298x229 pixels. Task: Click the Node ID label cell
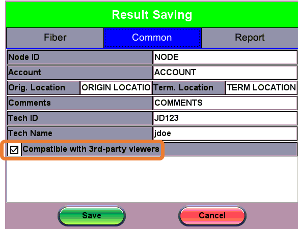coord(80,57)
